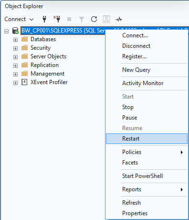Open Properties from context menu

[x=147, y=213]
